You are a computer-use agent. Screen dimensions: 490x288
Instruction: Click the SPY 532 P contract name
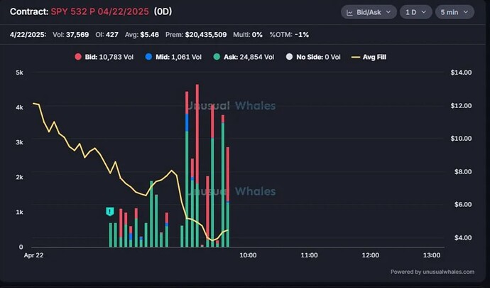coord(99,13)
